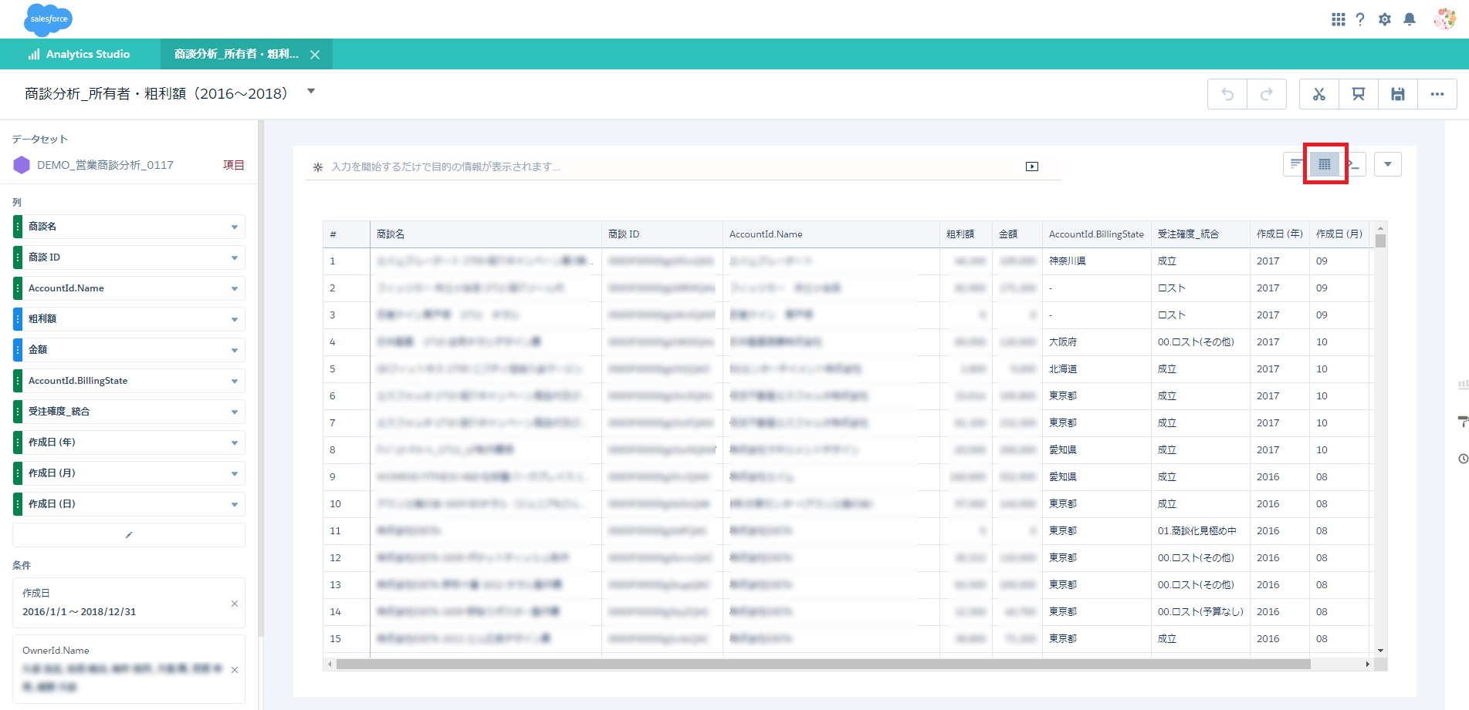
Task: Switch to chart mode icon
Action: [1296, 164]
